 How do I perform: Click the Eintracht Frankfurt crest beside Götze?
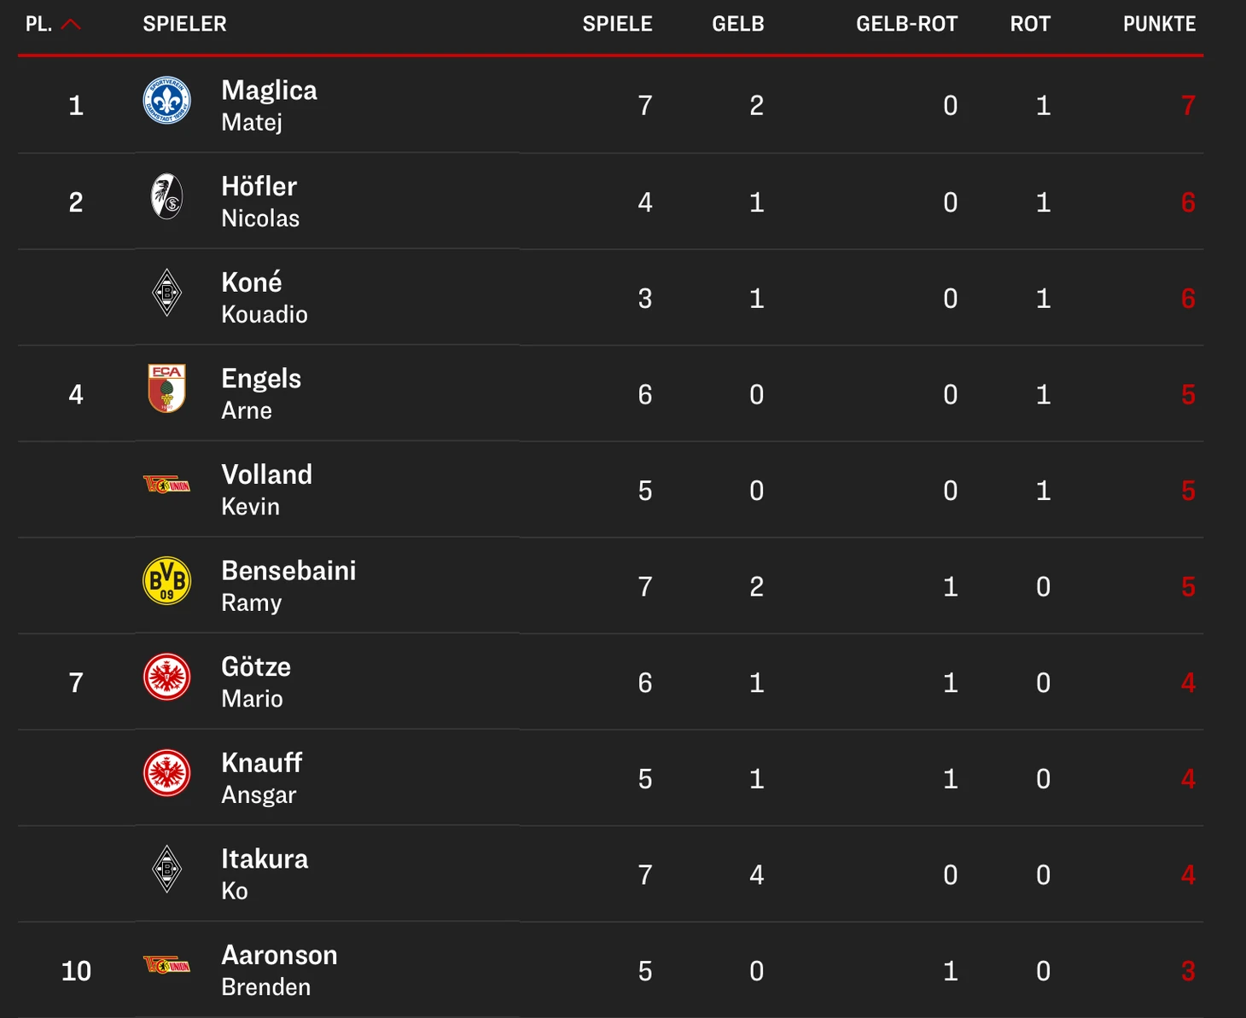pos(166,677)
